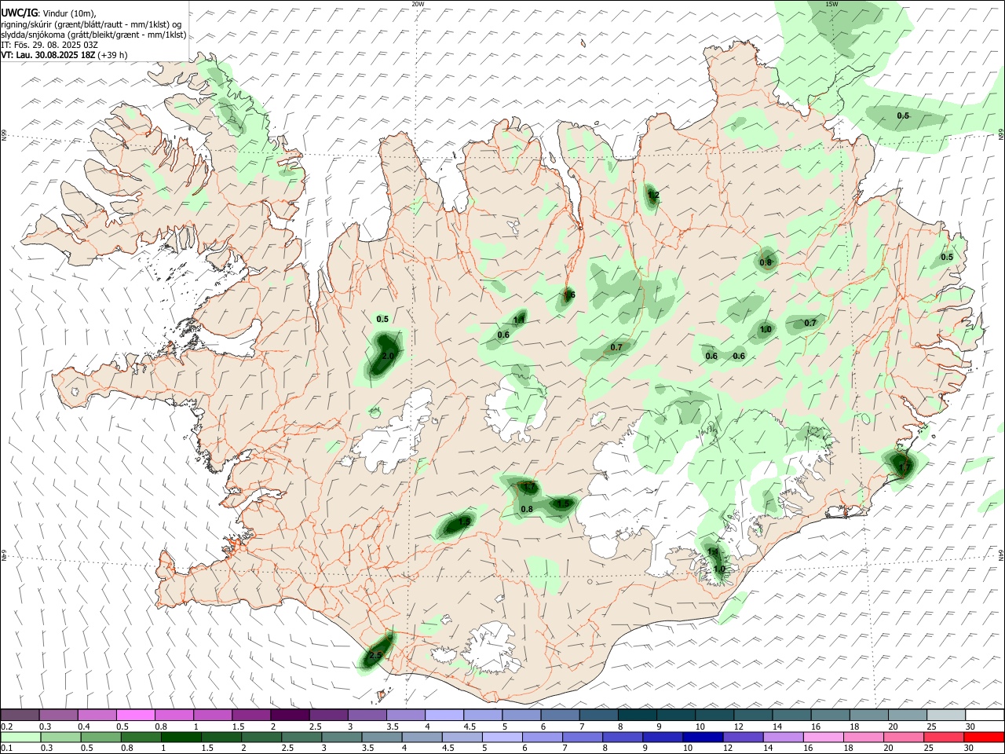
Task: Click the '4.5' label under the top legend row
Action: click(x=470, y=727)
